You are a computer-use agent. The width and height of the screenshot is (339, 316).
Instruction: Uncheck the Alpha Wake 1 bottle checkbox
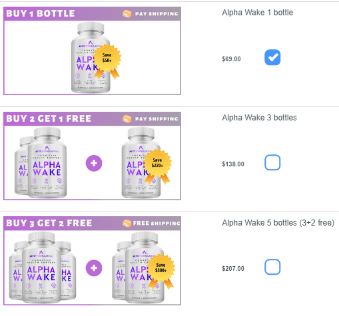[272, 57]
